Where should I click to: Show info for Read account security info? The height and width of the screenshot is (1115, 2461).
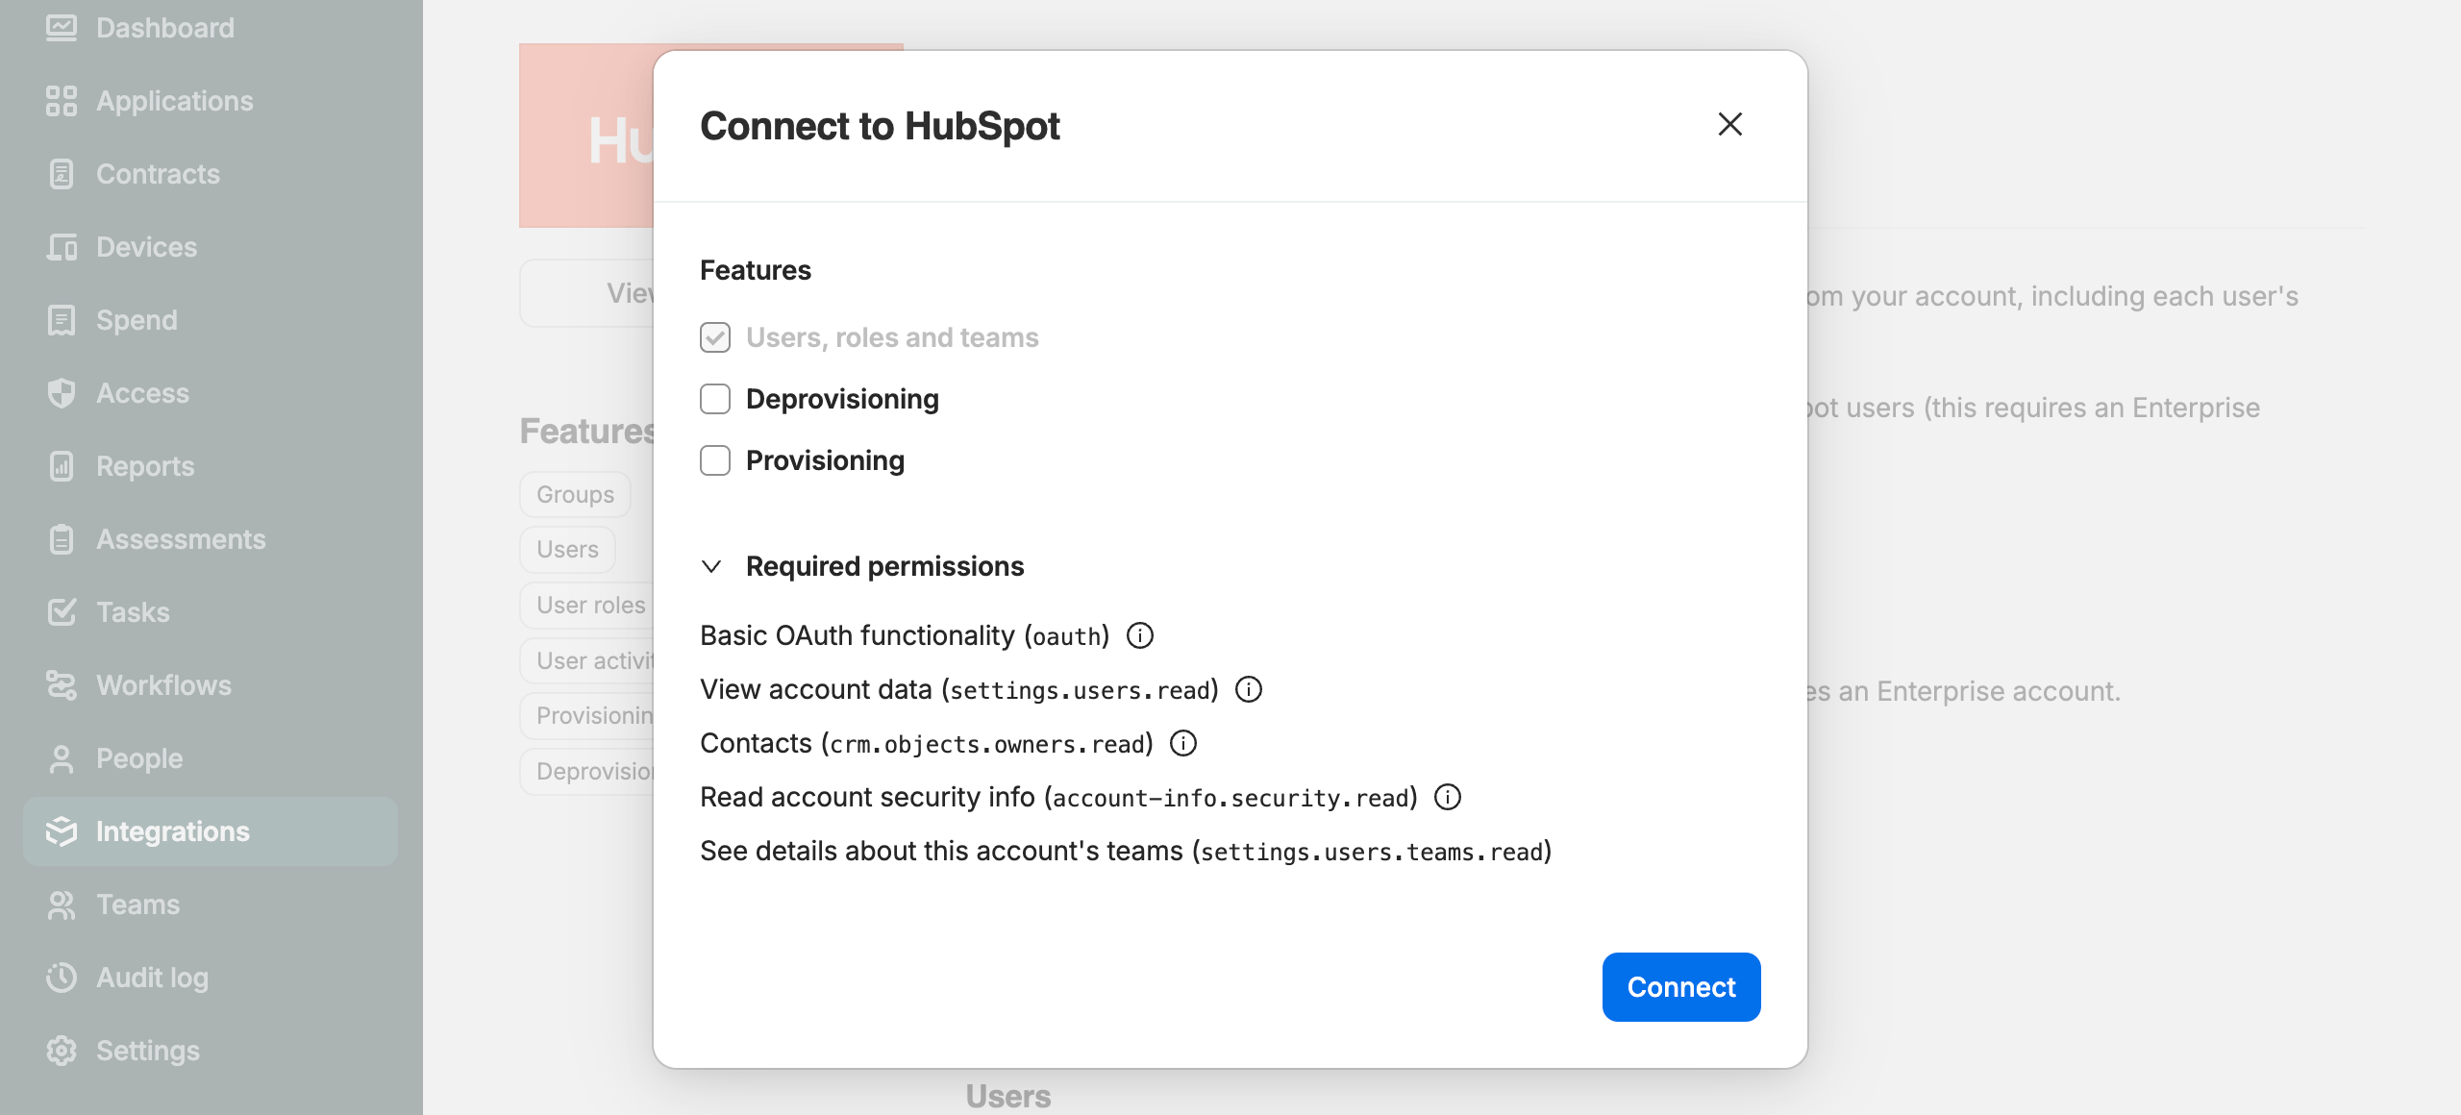tap(1448, 797)
